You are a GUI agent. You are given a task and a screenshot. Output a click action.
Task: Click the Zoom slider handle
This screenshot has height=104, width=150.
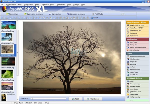(x=32, y=99)
